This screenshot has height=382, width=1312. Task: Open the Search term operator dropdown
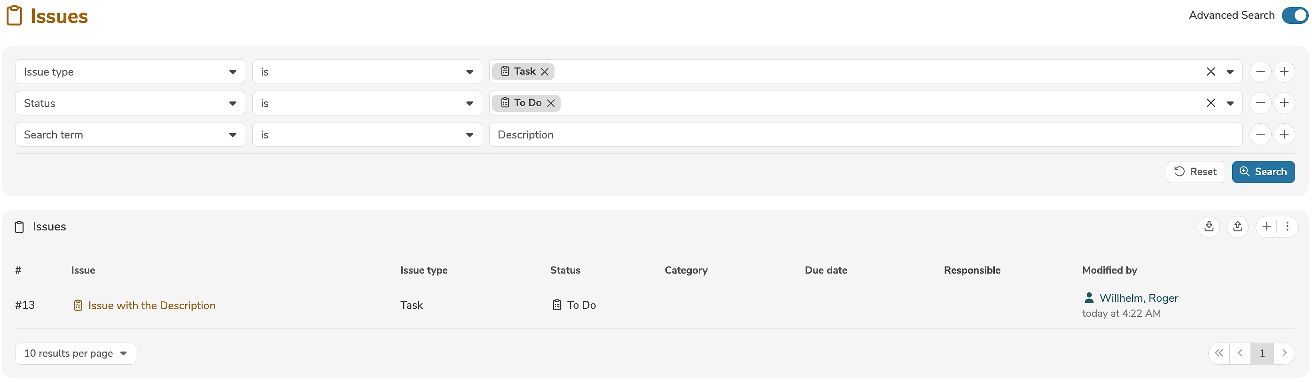tap(367, 135)
